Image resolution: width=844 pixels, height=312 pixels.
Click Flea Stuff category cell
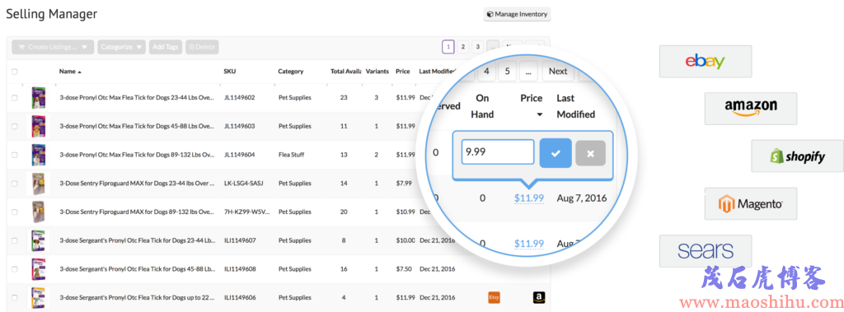click(x=291, y=155)
